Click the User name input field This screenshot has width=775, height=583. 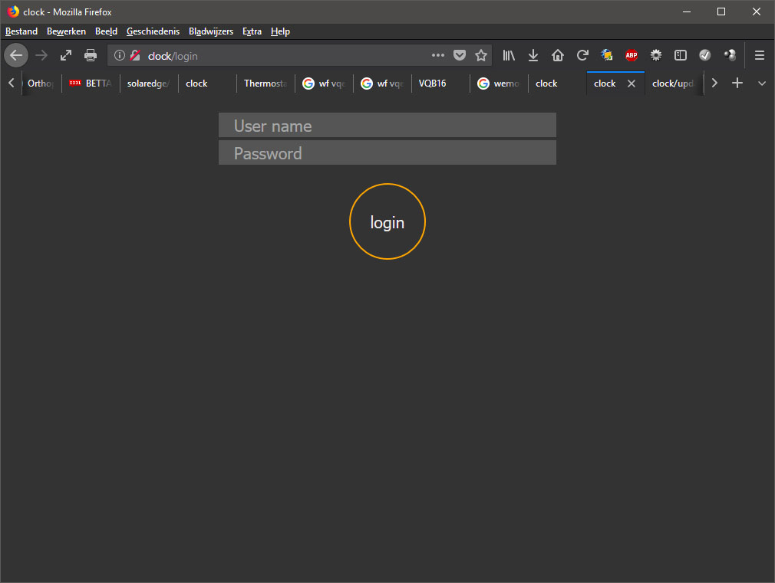pyautogui.click(x=387, y=126)
